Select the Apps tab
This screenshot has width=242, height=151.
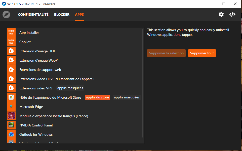pos(79,15)
